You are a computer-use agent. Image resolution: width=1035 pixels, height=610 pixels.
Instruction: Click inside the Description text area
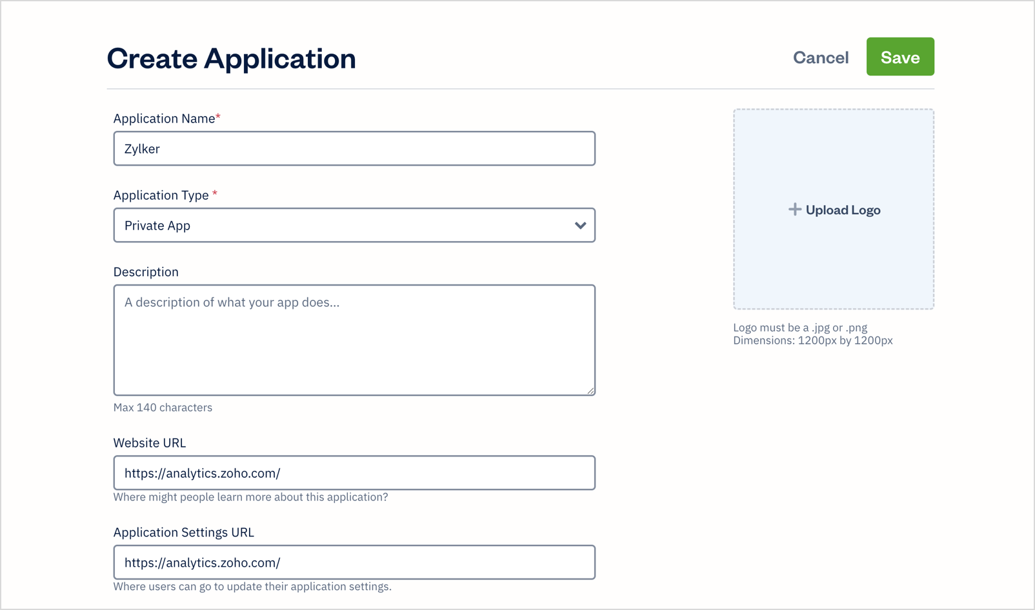(x=354, y=340)
